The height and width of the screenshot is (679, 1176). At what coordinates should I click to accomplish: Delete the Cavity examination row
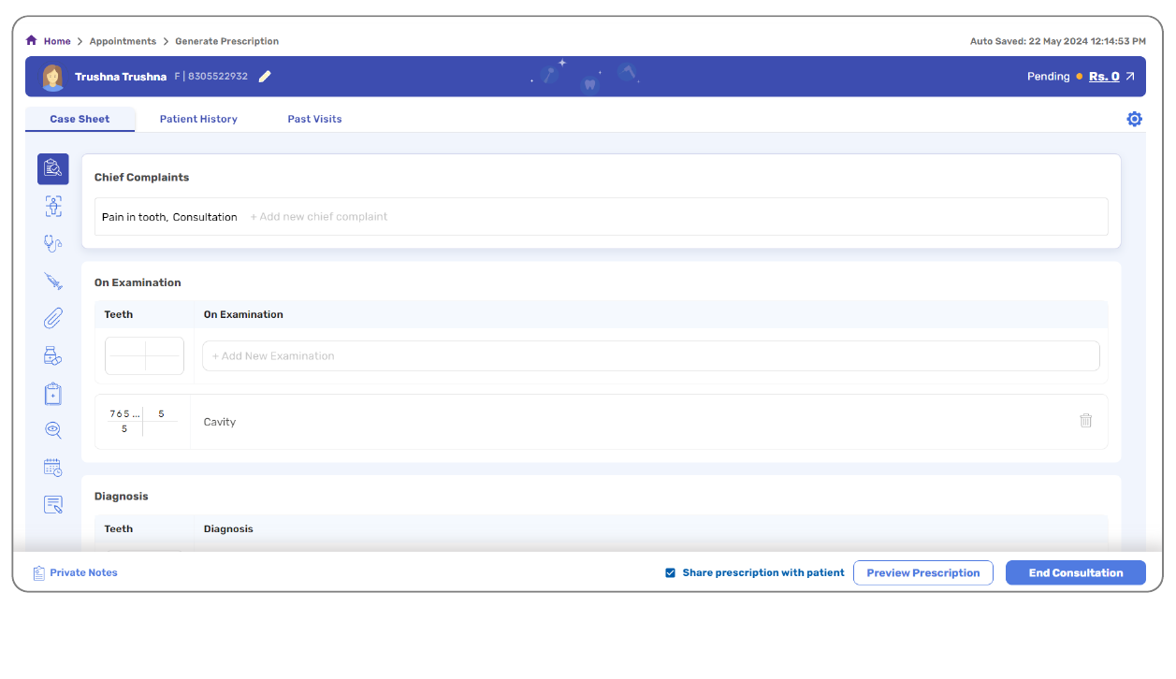(1085, 421)
